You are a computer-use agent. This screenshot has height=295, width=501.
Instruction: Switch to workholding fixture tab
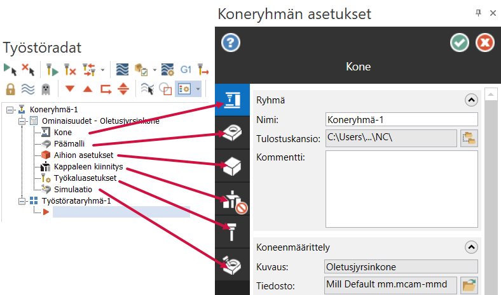(x=232, y=199)
